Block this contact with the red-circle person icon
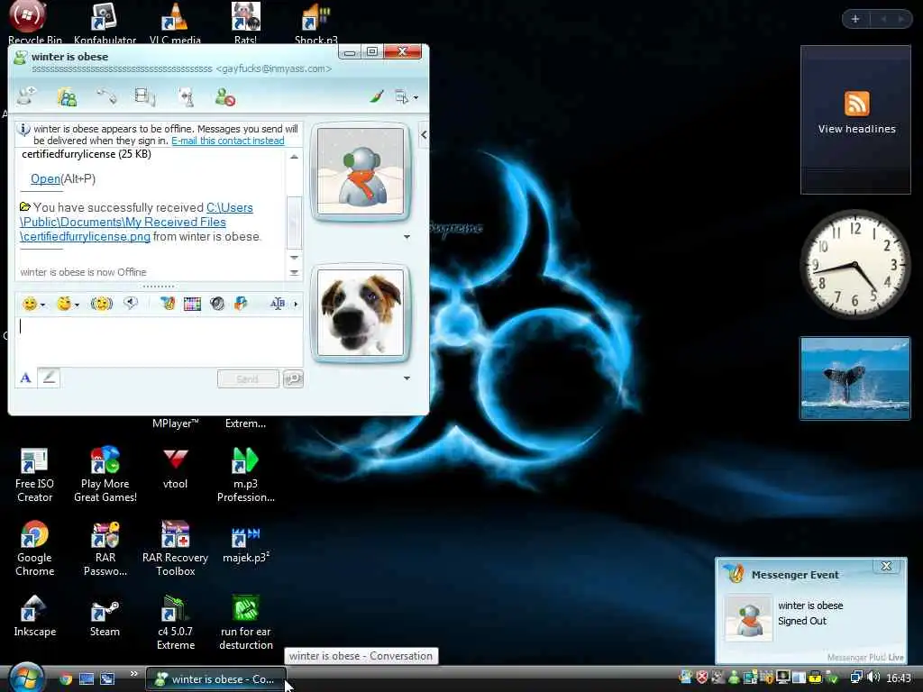The height and width of the screenshot is (692, 923). click(224, 97)
